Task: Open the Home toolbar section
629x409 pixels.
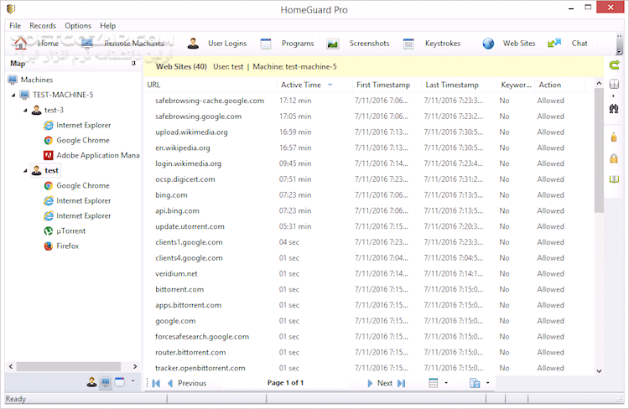Action: [x=37, y=44]
